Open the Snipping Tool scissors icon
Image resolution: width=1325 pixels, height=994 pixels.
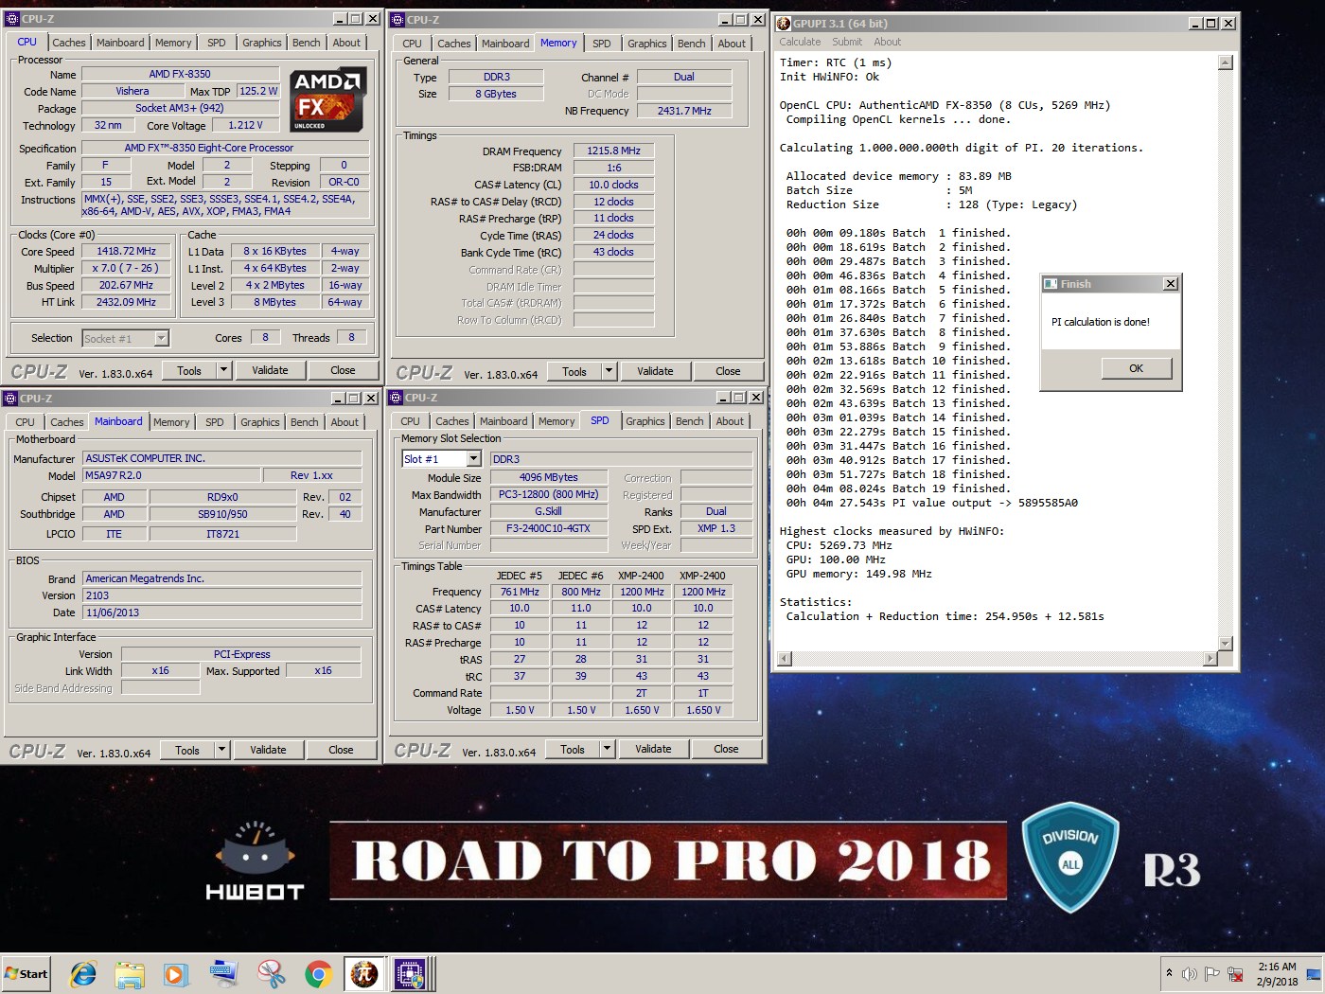(x=271, y=973)
